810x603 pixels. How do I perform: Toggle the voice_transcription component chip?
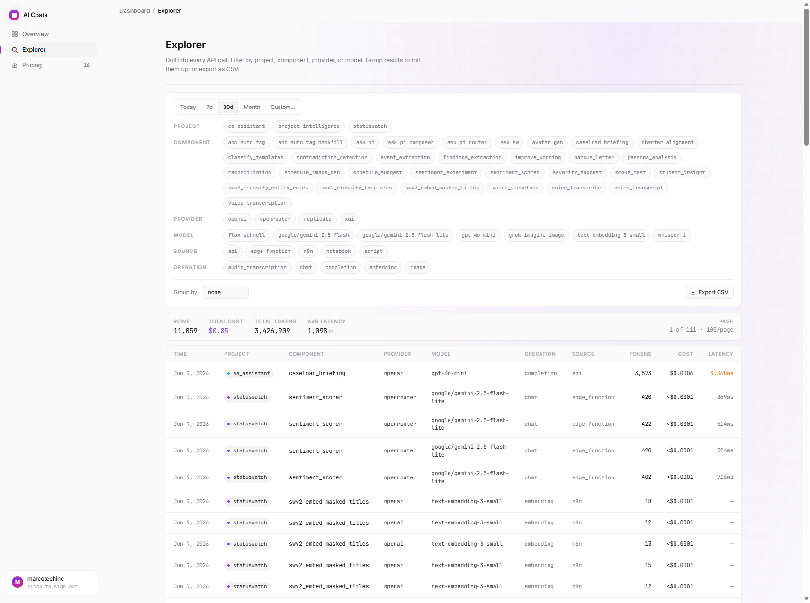tap(257, 203)
